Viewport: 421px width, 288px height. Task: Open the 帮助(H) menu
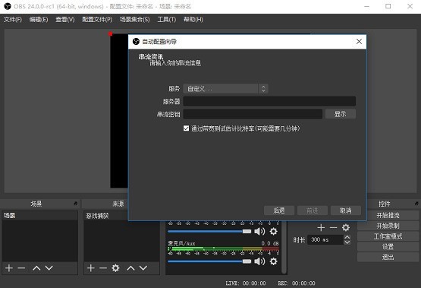tap(193, 20)
